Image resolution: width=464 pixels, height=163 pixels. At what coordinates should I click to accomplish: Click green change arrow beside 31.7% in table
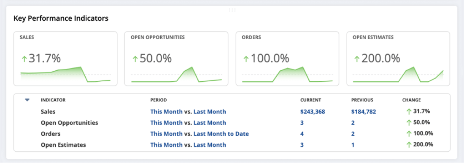tap(409, 112)
